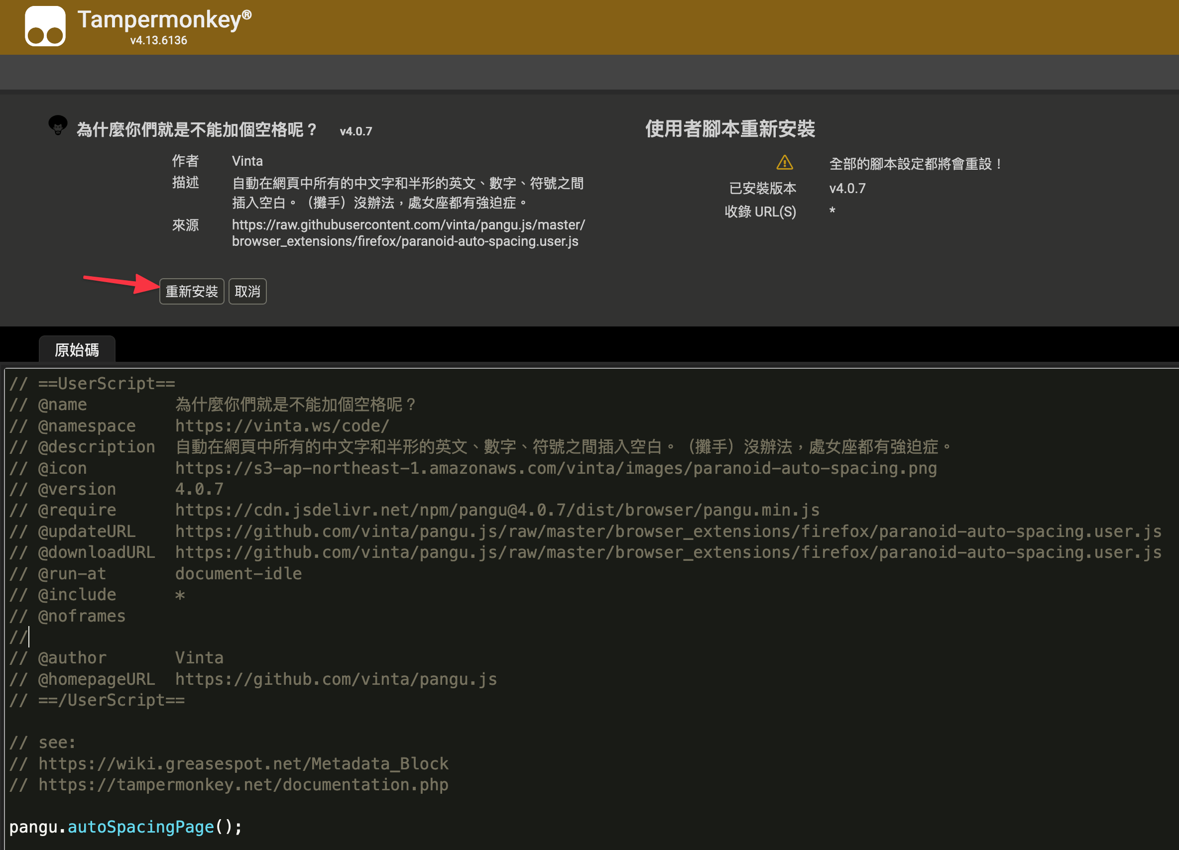Open the raw.githubusercontent.com source URL link
This screenshot has height=850, width=1179.
coord(408,233)
